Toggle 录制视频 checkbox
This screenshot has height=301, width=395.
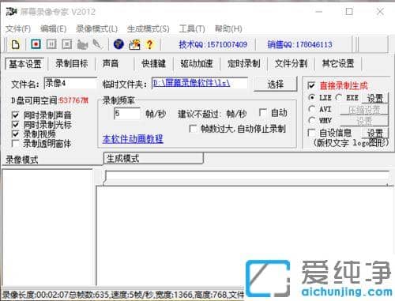pos(15,134)
